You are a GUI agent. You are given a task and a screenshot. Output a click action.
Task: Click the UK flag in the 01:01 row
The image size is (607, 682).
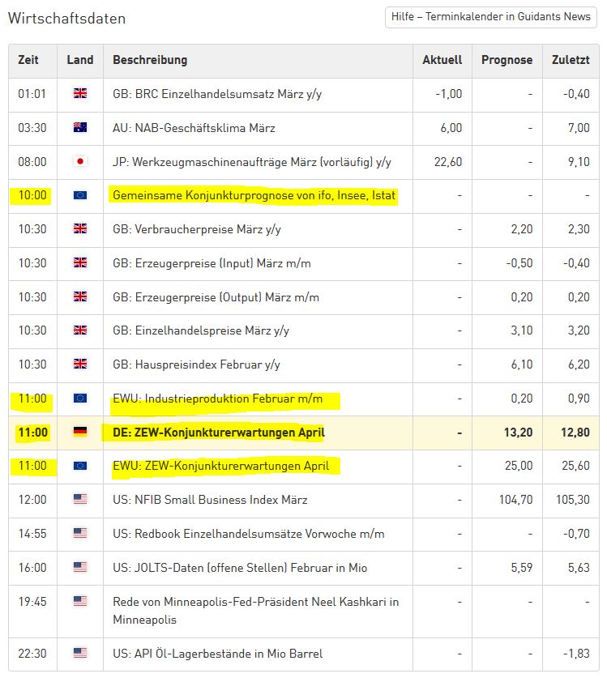pos(80,93)
